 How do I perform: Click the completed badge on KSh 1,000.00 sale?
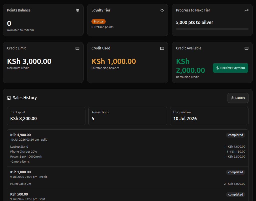[236, 172]
